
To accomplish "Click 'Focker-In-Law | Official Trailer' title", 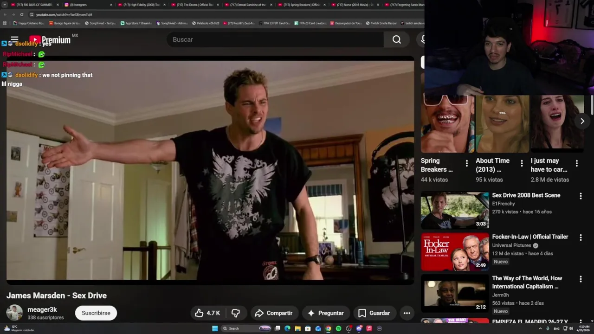I will coord(530,237).
